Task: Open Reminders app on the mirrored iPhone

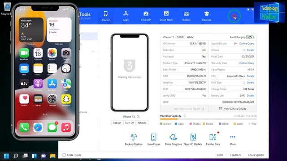Action: [52, 68]
